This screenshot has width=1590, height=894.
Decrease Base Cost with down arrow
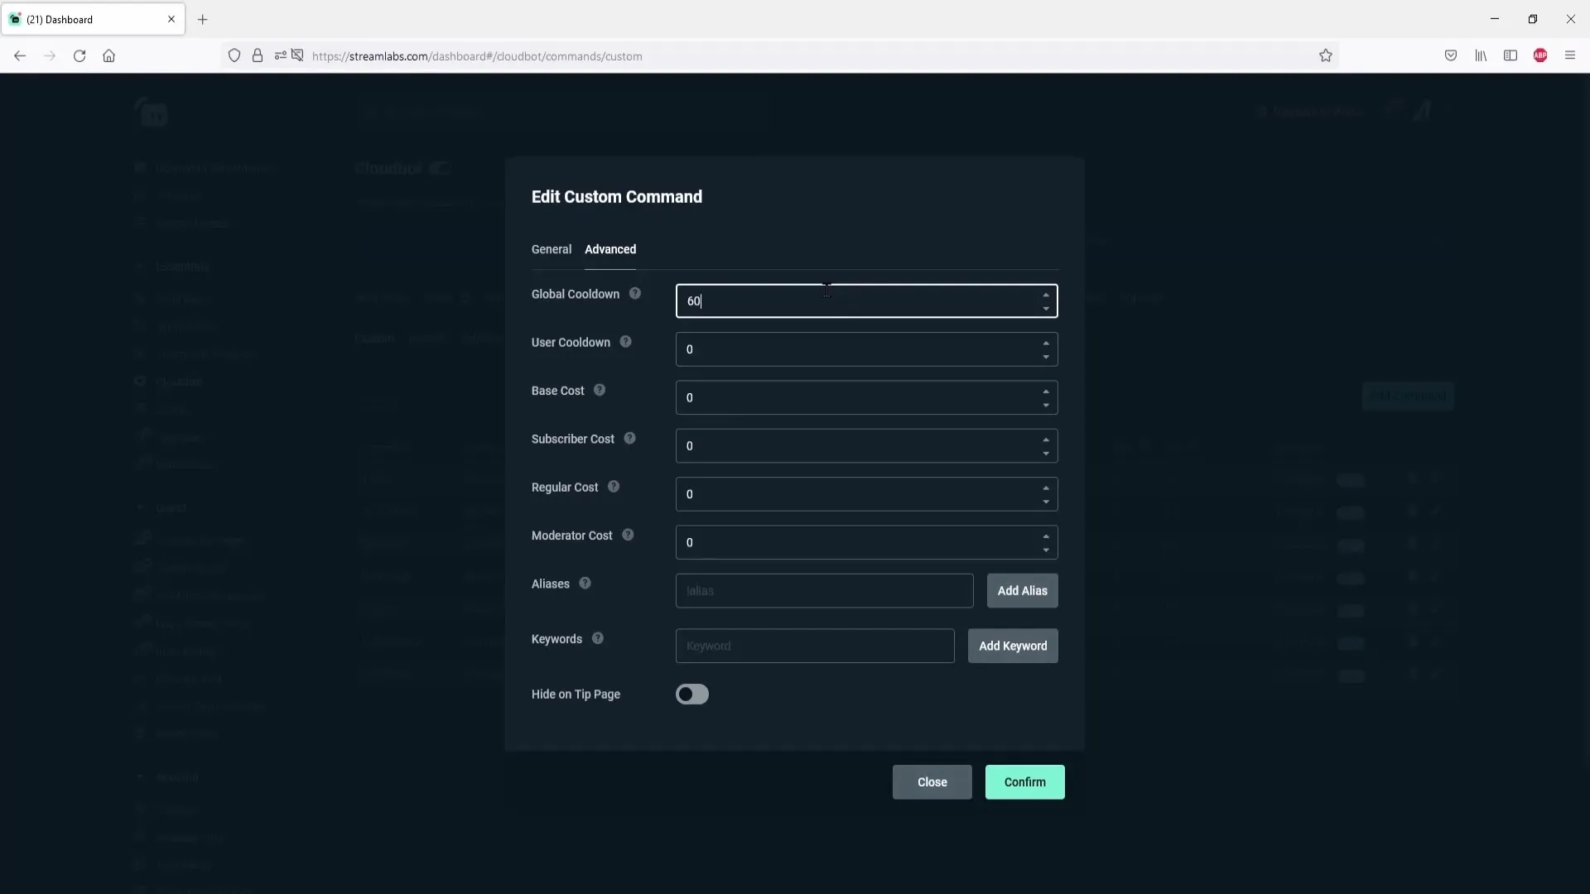[x=1046, y=405]
